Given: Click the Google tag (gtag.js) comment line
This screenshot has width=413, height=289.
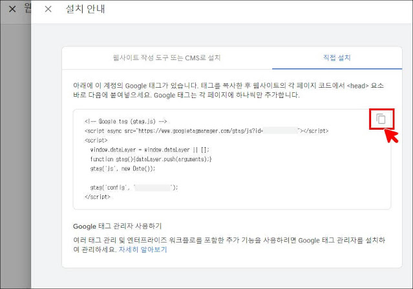Looking at the screenshot, I should 125,121.
